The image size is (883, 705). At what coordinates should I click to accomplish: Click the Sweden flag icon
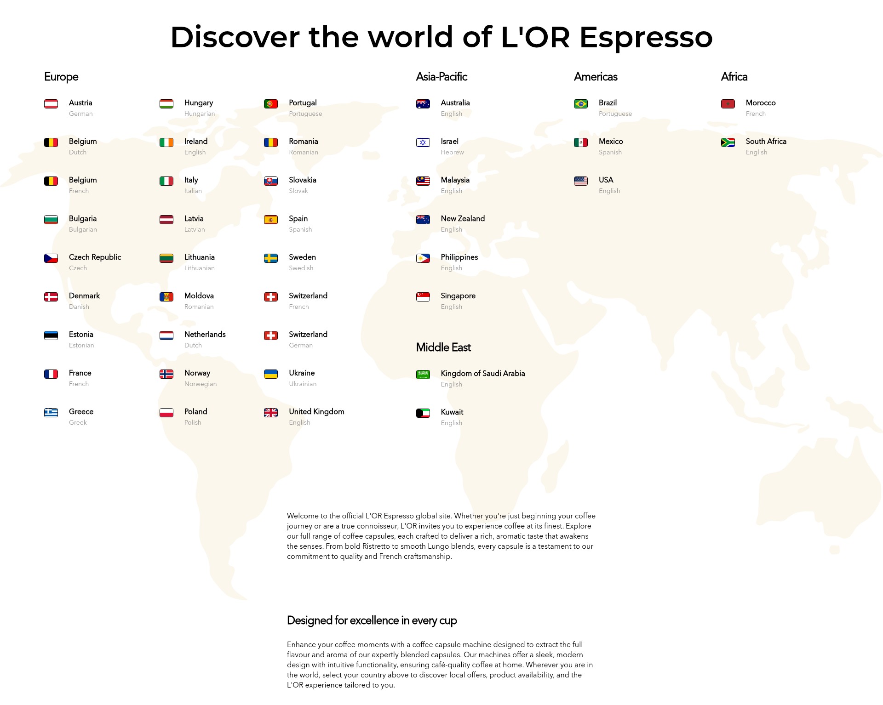(271, 258)
